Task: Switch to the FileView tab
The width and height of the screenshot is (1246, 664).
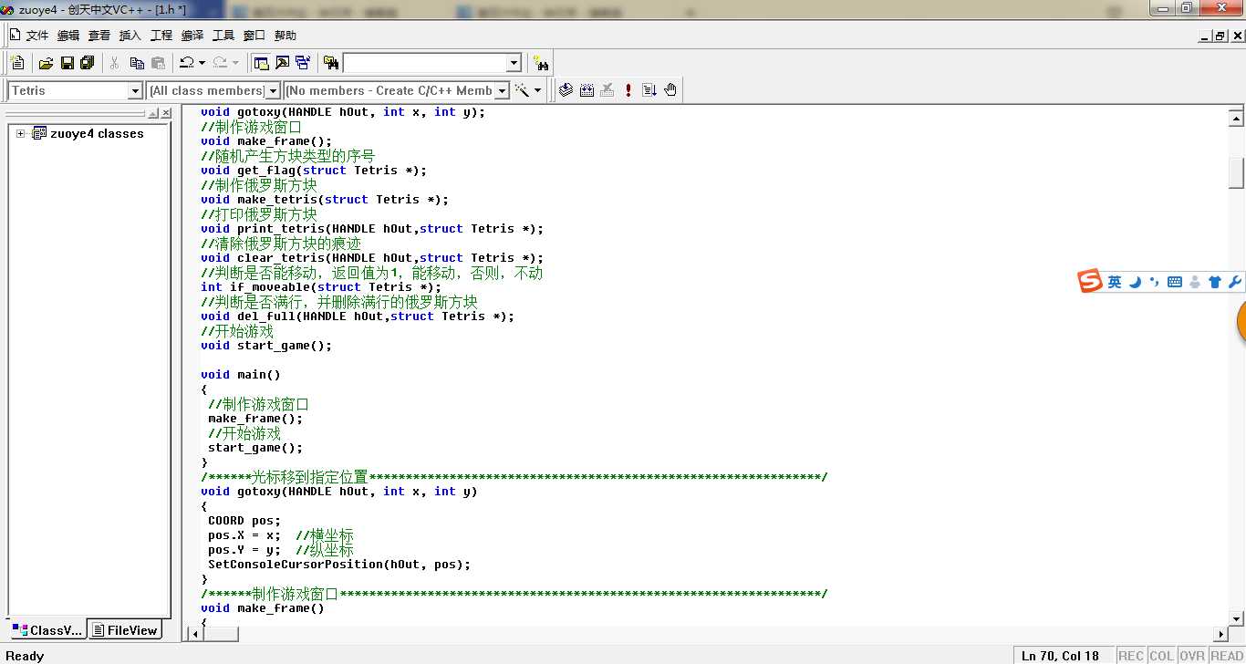Action: click(125, 630)
